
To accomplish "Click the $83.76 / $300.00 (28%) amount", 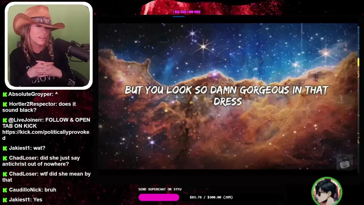I will click(x=211, y=197).
